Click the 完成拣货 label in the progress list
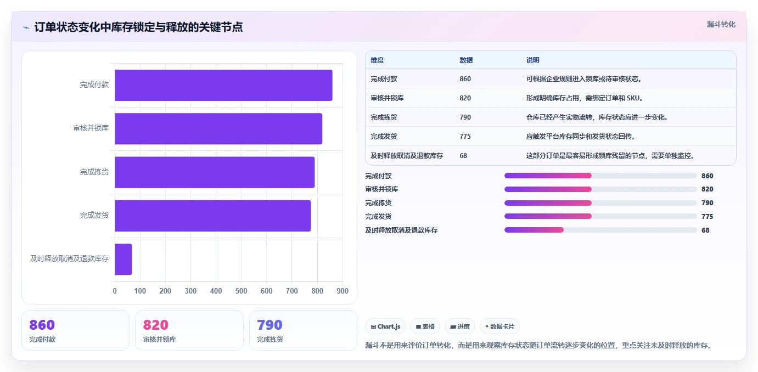The image size is (758, 372). coord(379,203)
